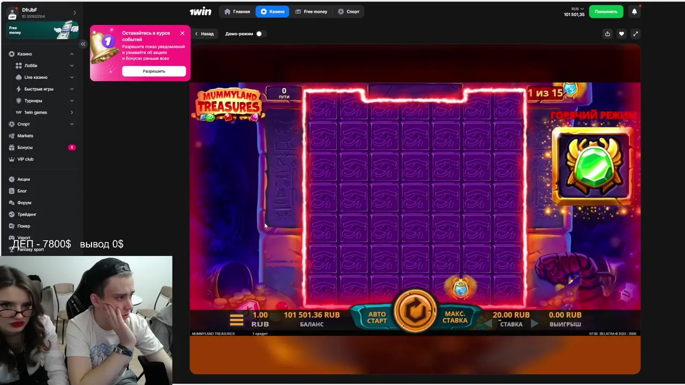Click the 0.00 RUB win amount
The width and height of the screenshot is (685, 385).
click(565, 315)
